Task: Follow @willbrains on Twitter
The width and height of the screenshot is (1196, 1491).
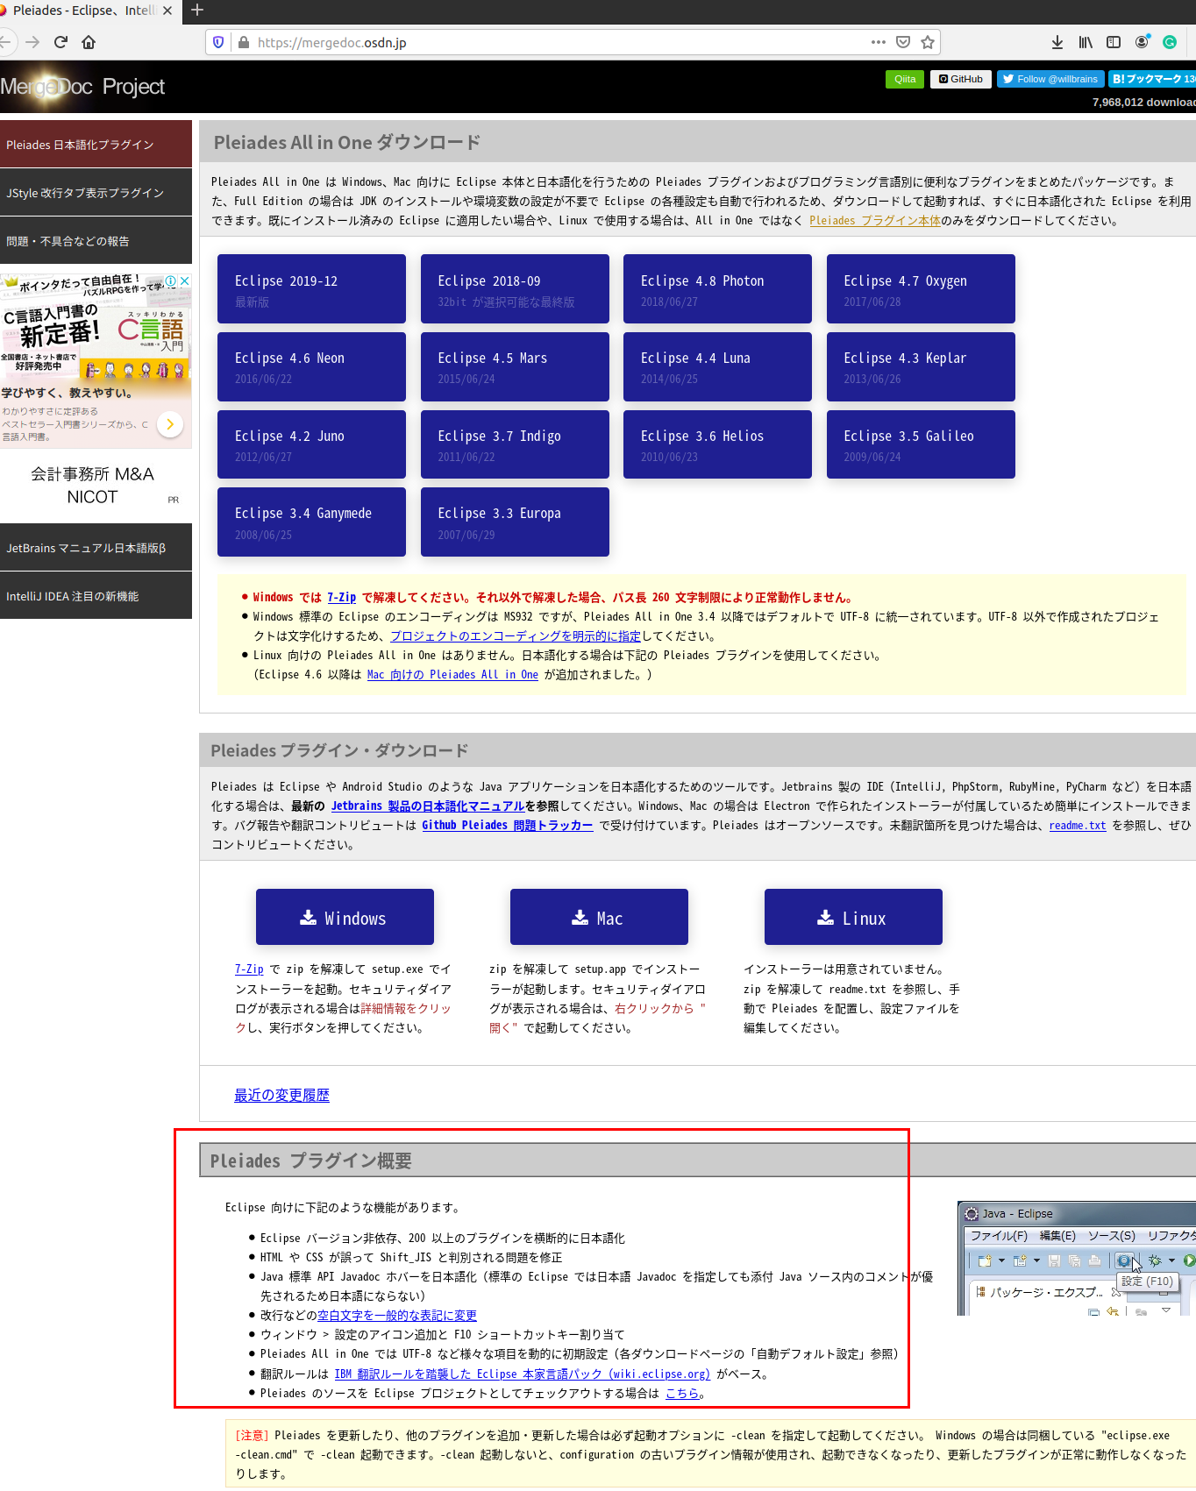Action: [1050, 79]
